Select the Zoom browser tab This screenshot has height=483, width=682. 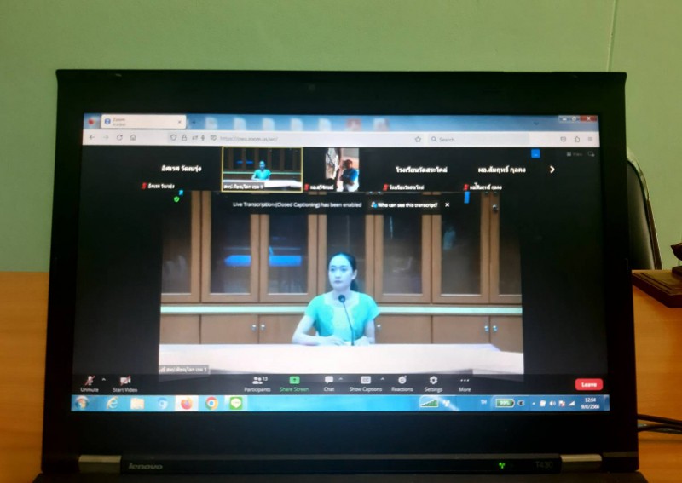tap(143, 122)
